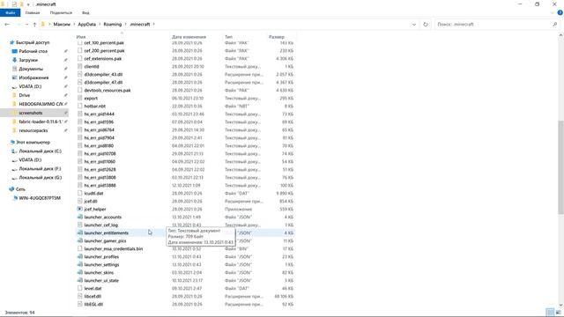Open the Drive folder in sidebar
Viewport: 564px width, 317px height.
coord(25,95)
